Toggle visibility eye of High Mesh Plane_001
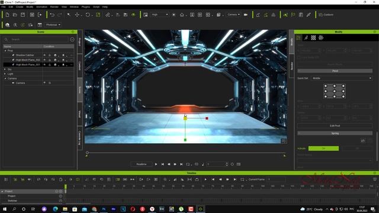 coord(44,64)
